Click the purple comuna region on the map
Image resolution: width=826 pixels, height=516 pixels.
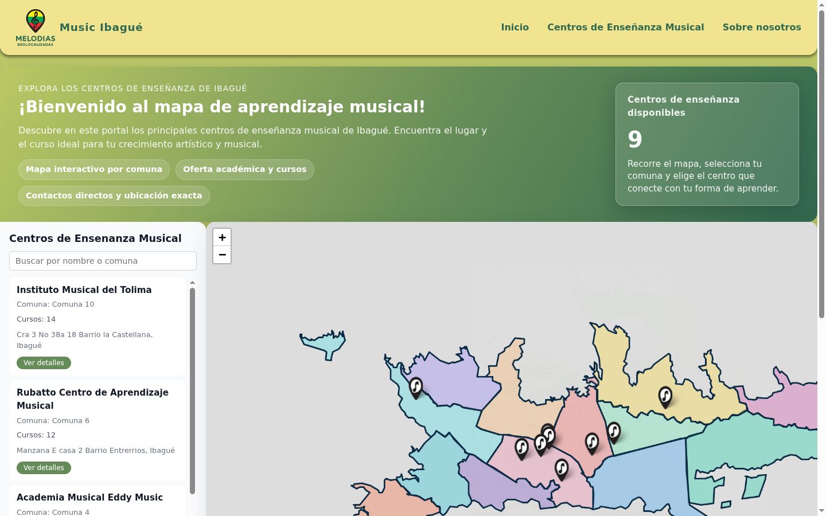click(453, 378)
